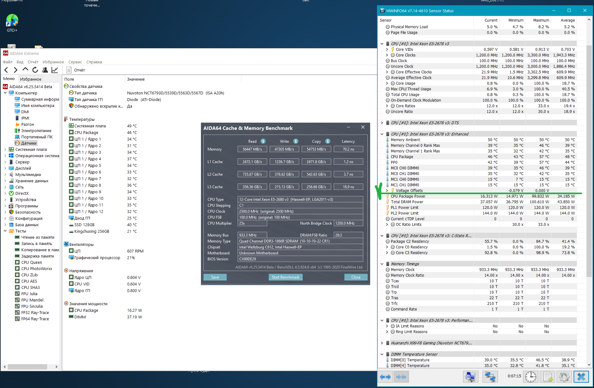
Task: Click the Отчёт toolbar button with page icon
Action: 76,70
